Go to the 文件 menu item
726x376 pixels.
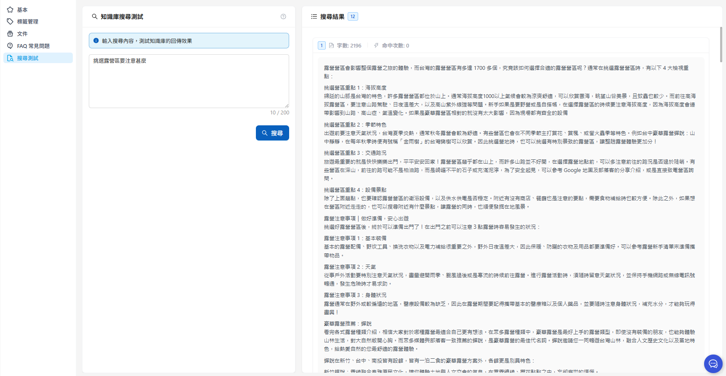pyautogui.click(x=22, y=34)
